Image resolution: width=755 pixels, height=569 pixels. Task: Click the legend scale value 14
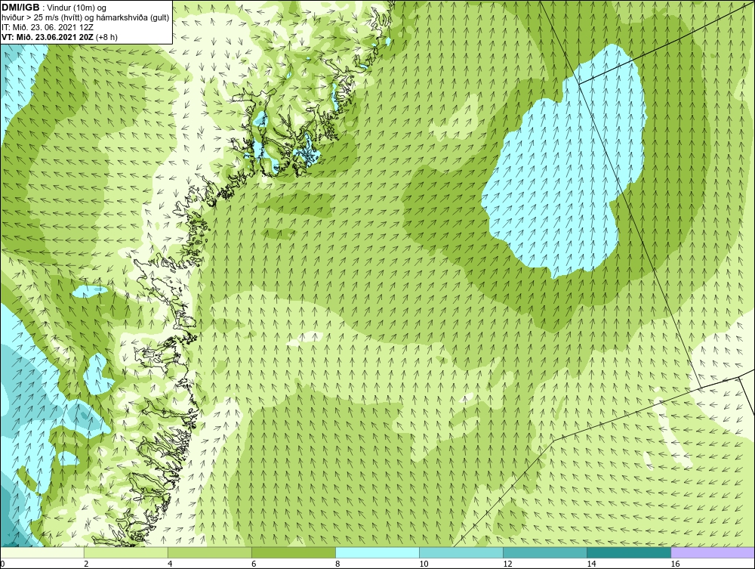click(591, 564)
